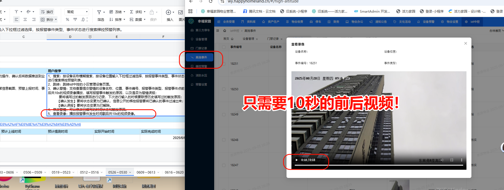
Task: Open 预警设置 in the sidebar
Action: coord(199,84)
